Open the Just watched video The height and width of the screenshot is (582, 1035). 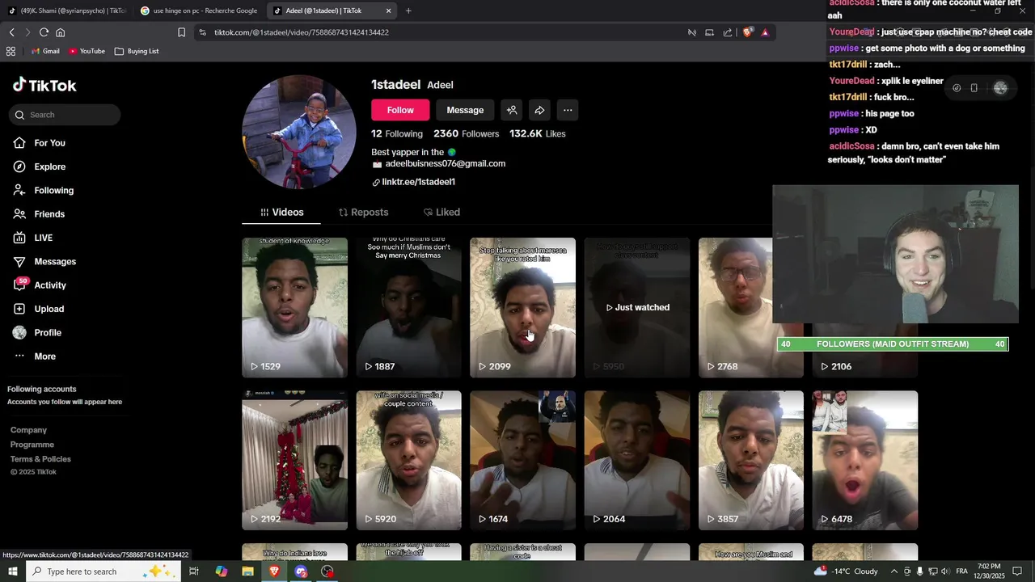point(637,307)
